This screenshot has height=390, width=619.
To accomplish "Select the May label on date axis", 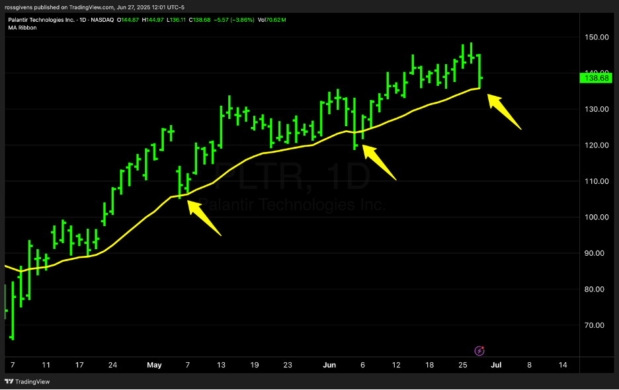I will (154, 365).
